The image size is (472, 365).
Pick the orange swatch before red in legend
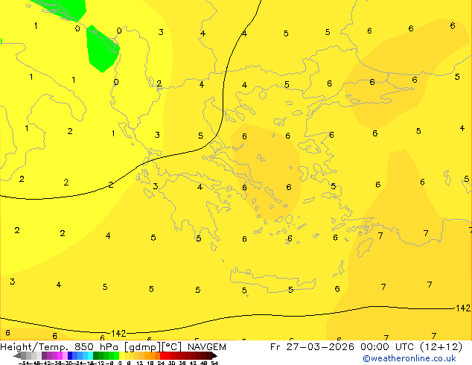tap(157, 355)
